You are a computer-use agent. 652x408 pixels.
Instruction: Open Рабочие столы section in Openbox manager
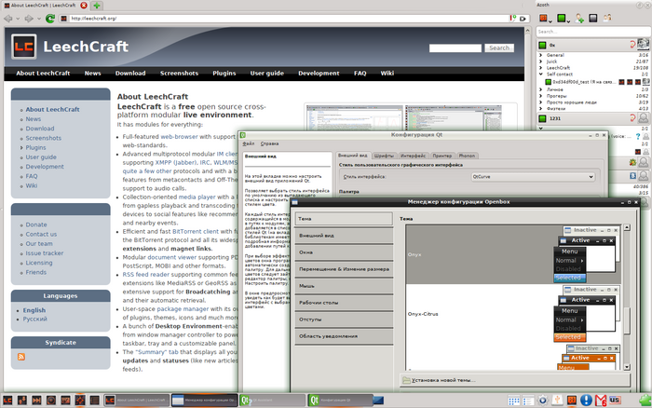(x=344, y=303)
